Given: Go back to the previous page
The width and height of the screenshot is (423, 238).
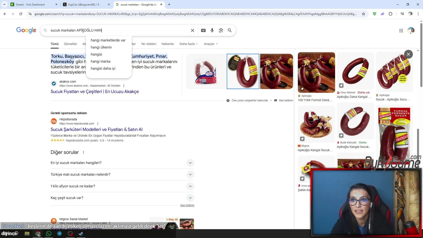Looking at the screenshot, I should click(x=5, y=14).
